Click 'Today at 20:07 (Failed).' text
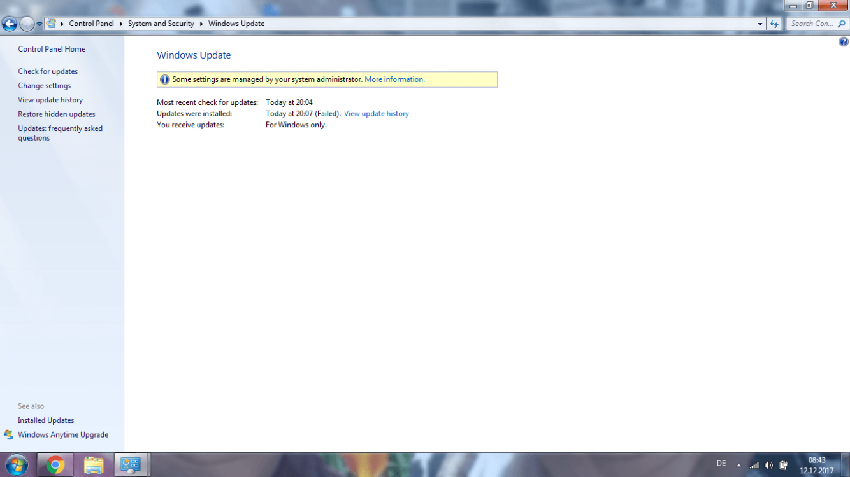850x477 pixels. point(303,114)
